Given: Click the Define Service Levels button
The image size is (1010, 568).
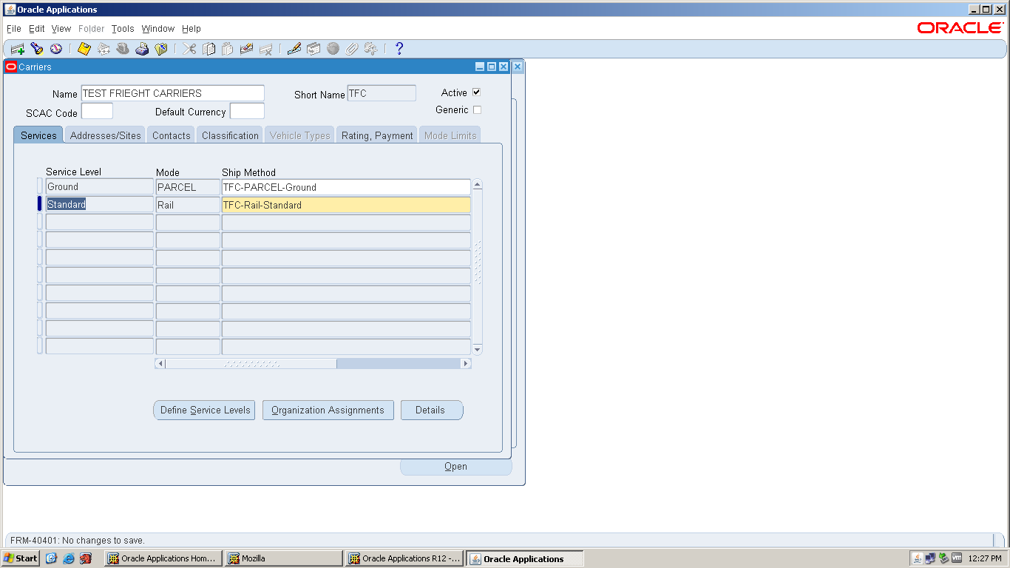Looking at the screenshot, I should pyautogui.click(x=205, y=410).
